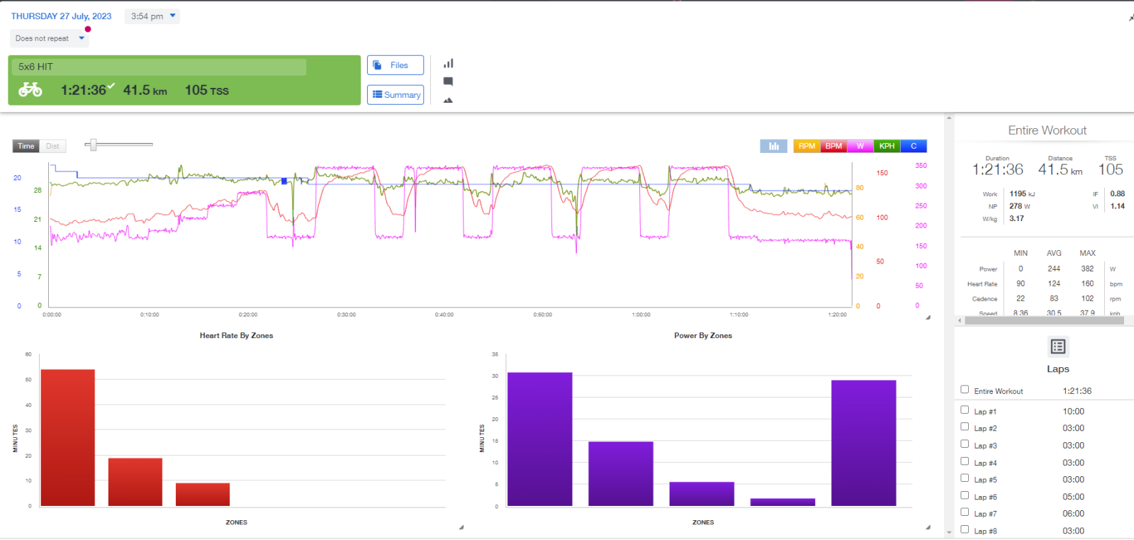Screen dimensions: 1134x540
Task: Click resize handle of Power By Zones chart
Action: click(x=928, y=527)
